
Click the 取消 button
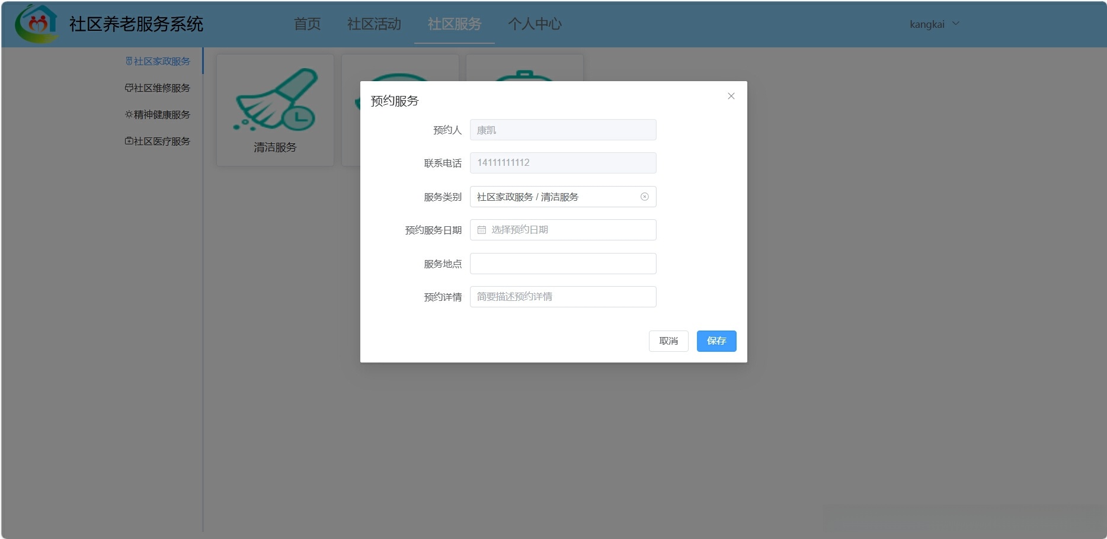(668, 341)
